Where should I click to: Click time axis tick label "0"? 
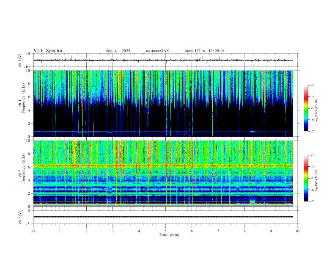click(33, 231)
